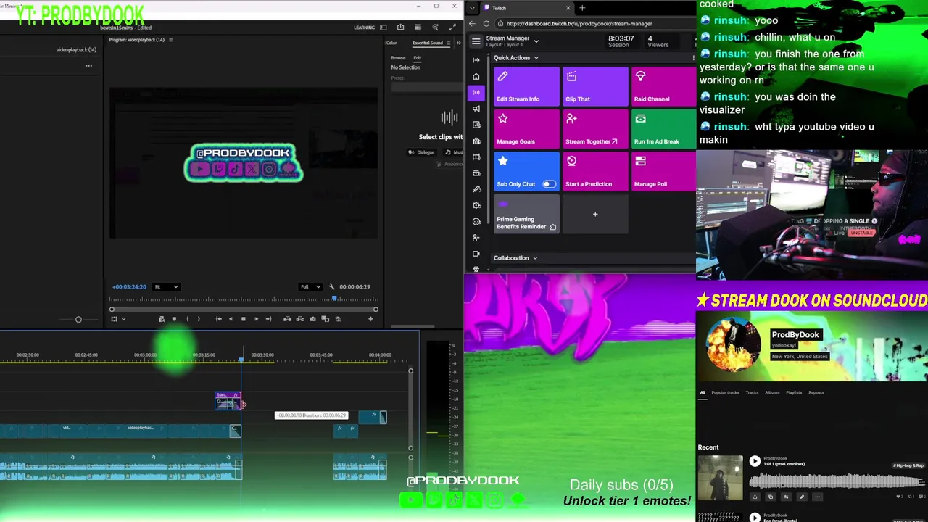928x522 pixels.
Task: Click the Twitch dashboard URL address bar
Action: (x=594, y=23)
